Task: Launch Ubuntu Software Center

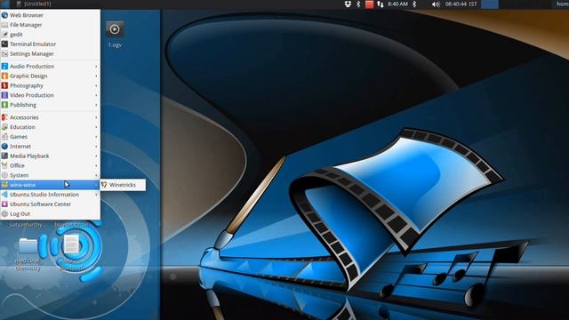Action: pos(50,204)
